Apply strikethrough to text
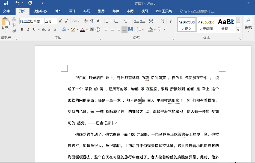Viewport: 255px width, 163px height. point(44,29)
